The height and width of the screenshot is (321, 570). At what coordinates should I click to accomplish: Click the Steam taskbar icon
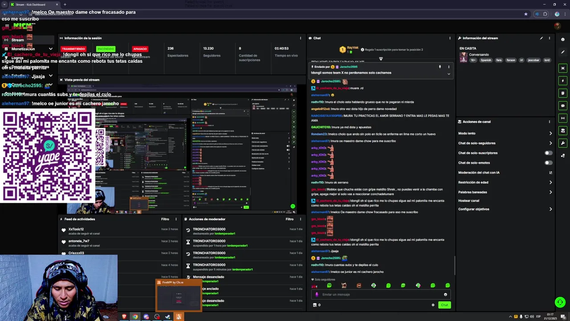[x=167, y=317]
